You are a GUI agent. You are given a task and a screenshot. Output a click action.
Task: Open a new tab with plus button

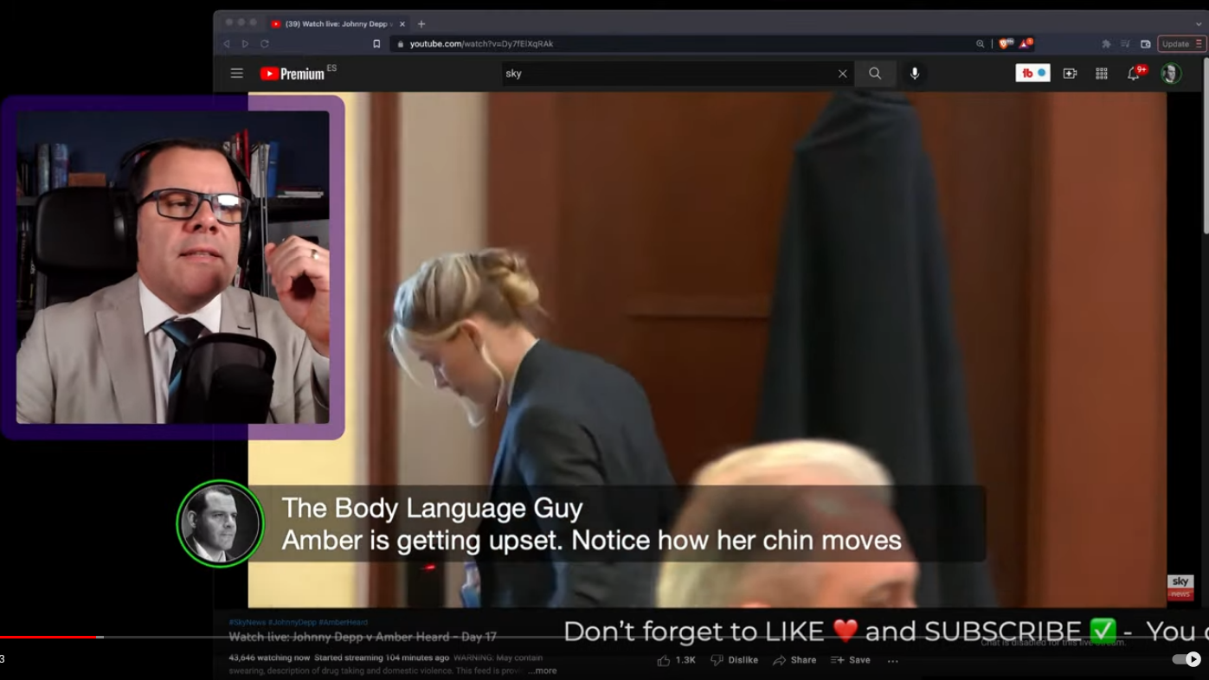(421, 24)
